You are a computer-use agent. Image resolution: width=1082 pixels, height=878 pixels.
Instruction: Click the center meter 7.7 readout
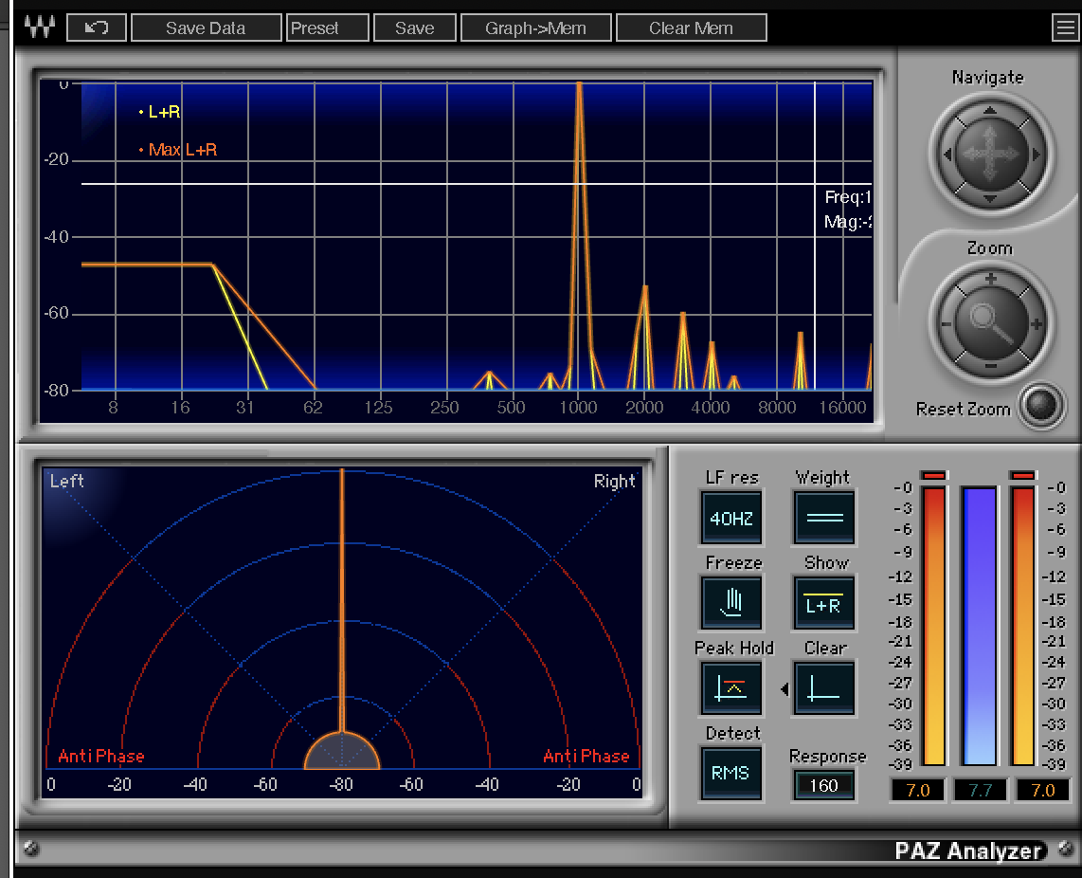[x=980, y=790]
